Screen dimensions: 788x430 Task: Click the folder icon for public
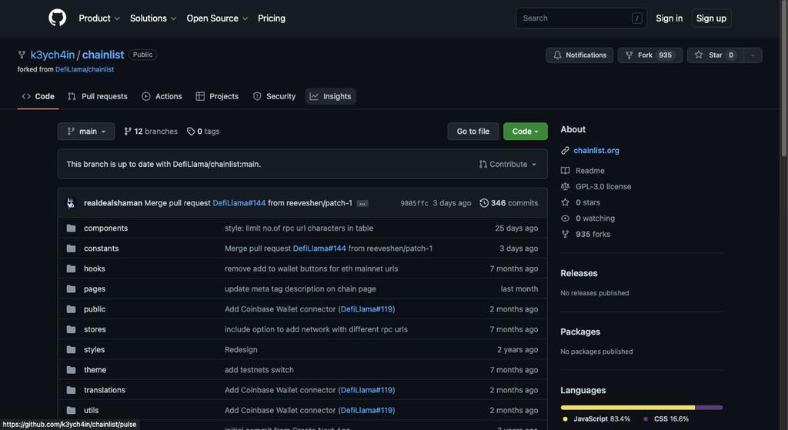[72, 309]
